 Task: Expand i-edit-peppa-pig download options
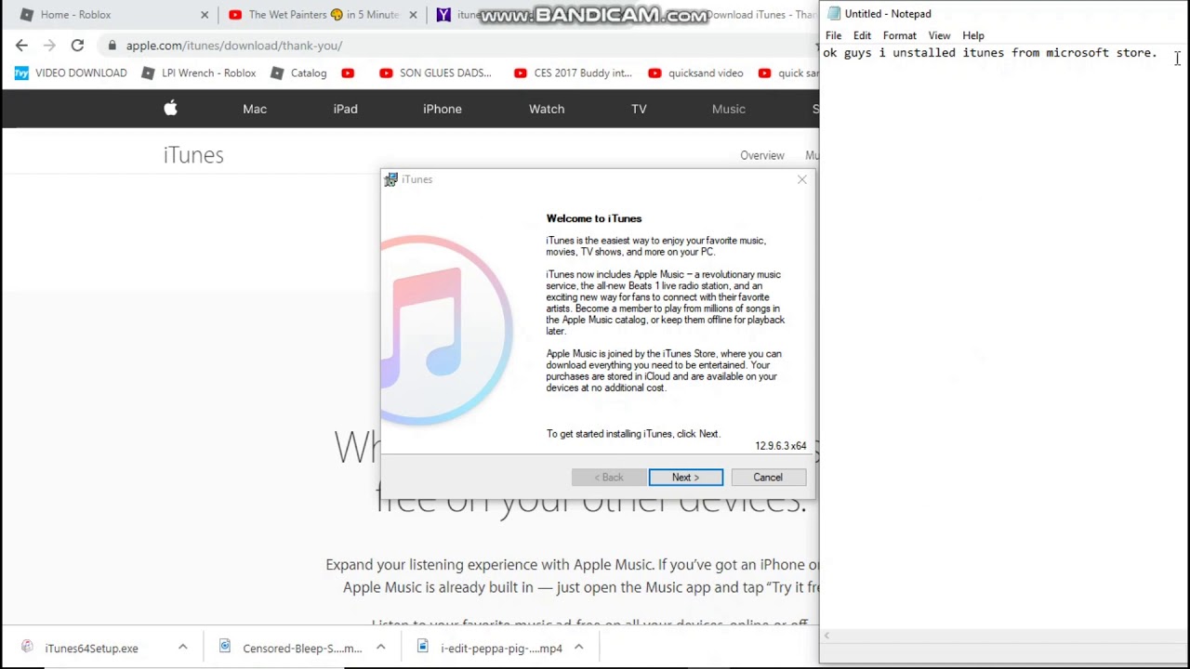(578, 649)
